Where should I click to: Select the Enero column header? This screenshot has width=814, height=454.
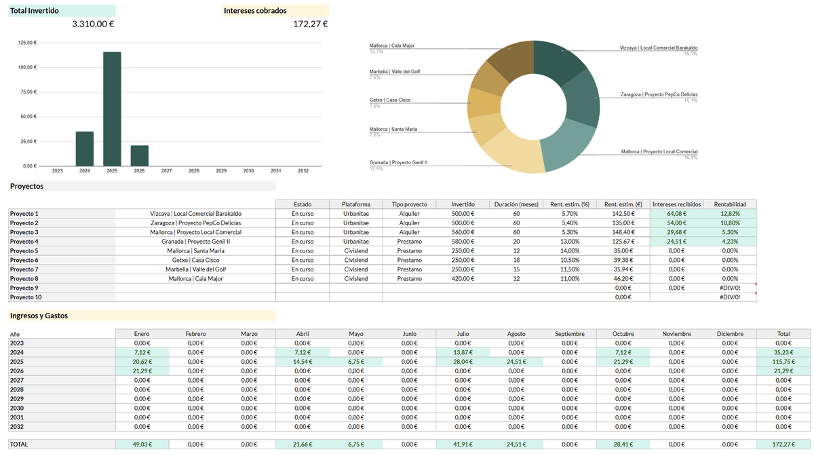142,334
